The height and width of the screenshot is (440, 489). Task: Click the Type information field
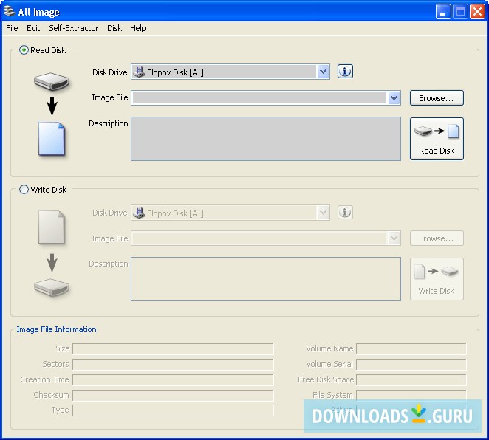(x=173, y=410)
